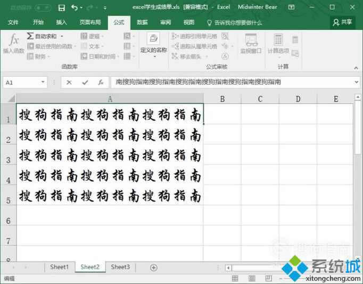Open the Watch Window
This screenshot has width=363, height=284.
pyautogui.click(x=251, y=44)
